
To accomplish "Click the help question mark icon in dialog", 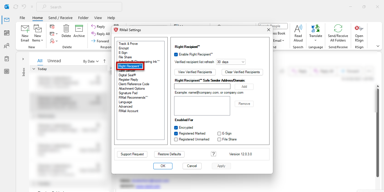I will 214,154.
